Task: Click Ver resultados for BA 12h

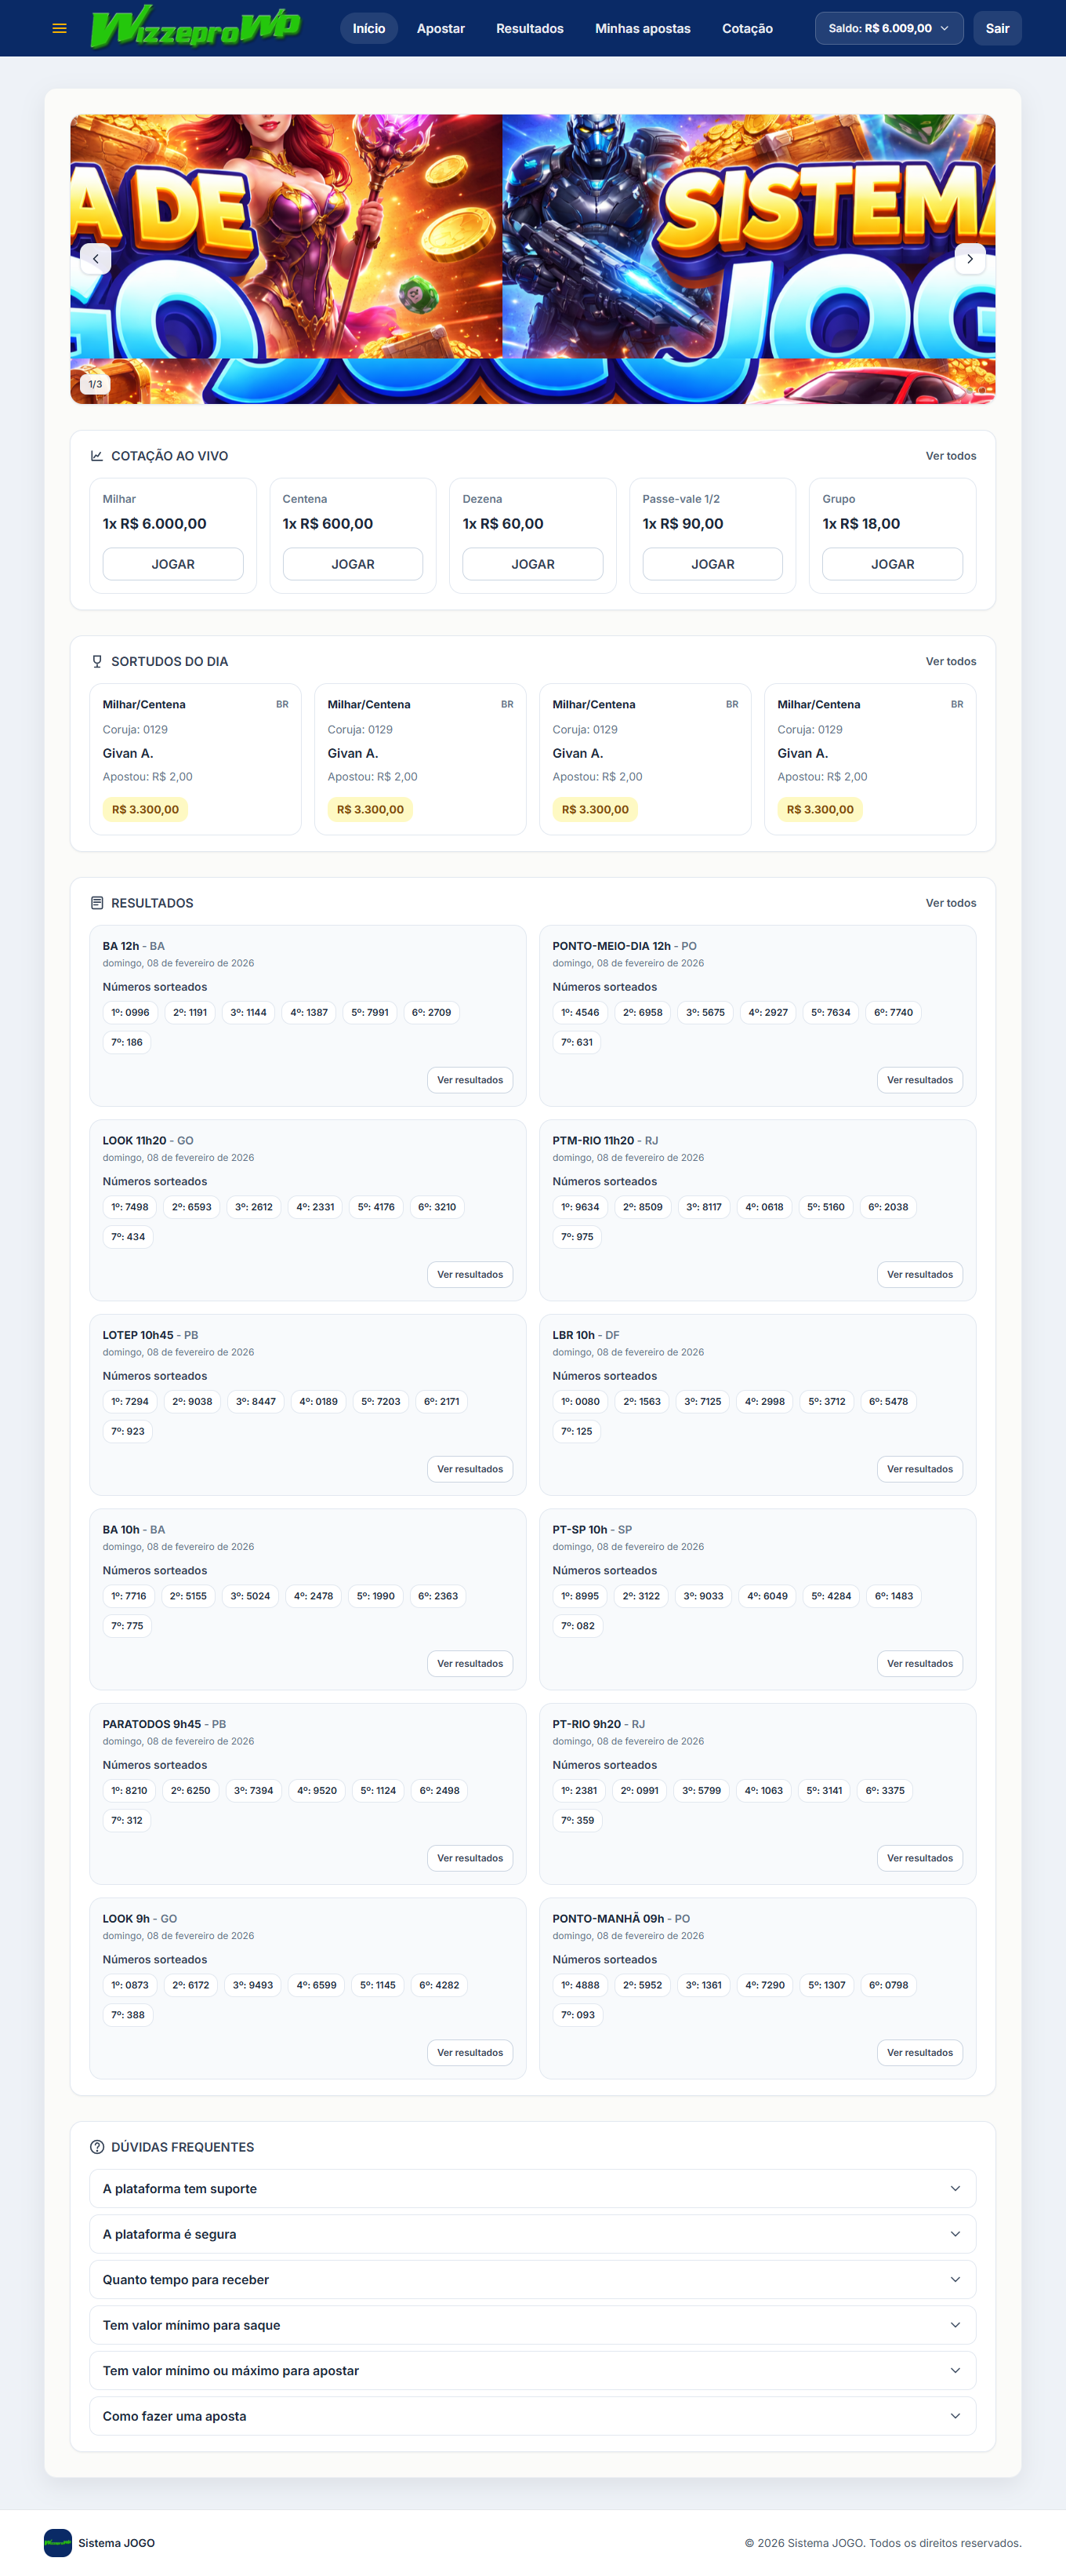Action: 470,1080
